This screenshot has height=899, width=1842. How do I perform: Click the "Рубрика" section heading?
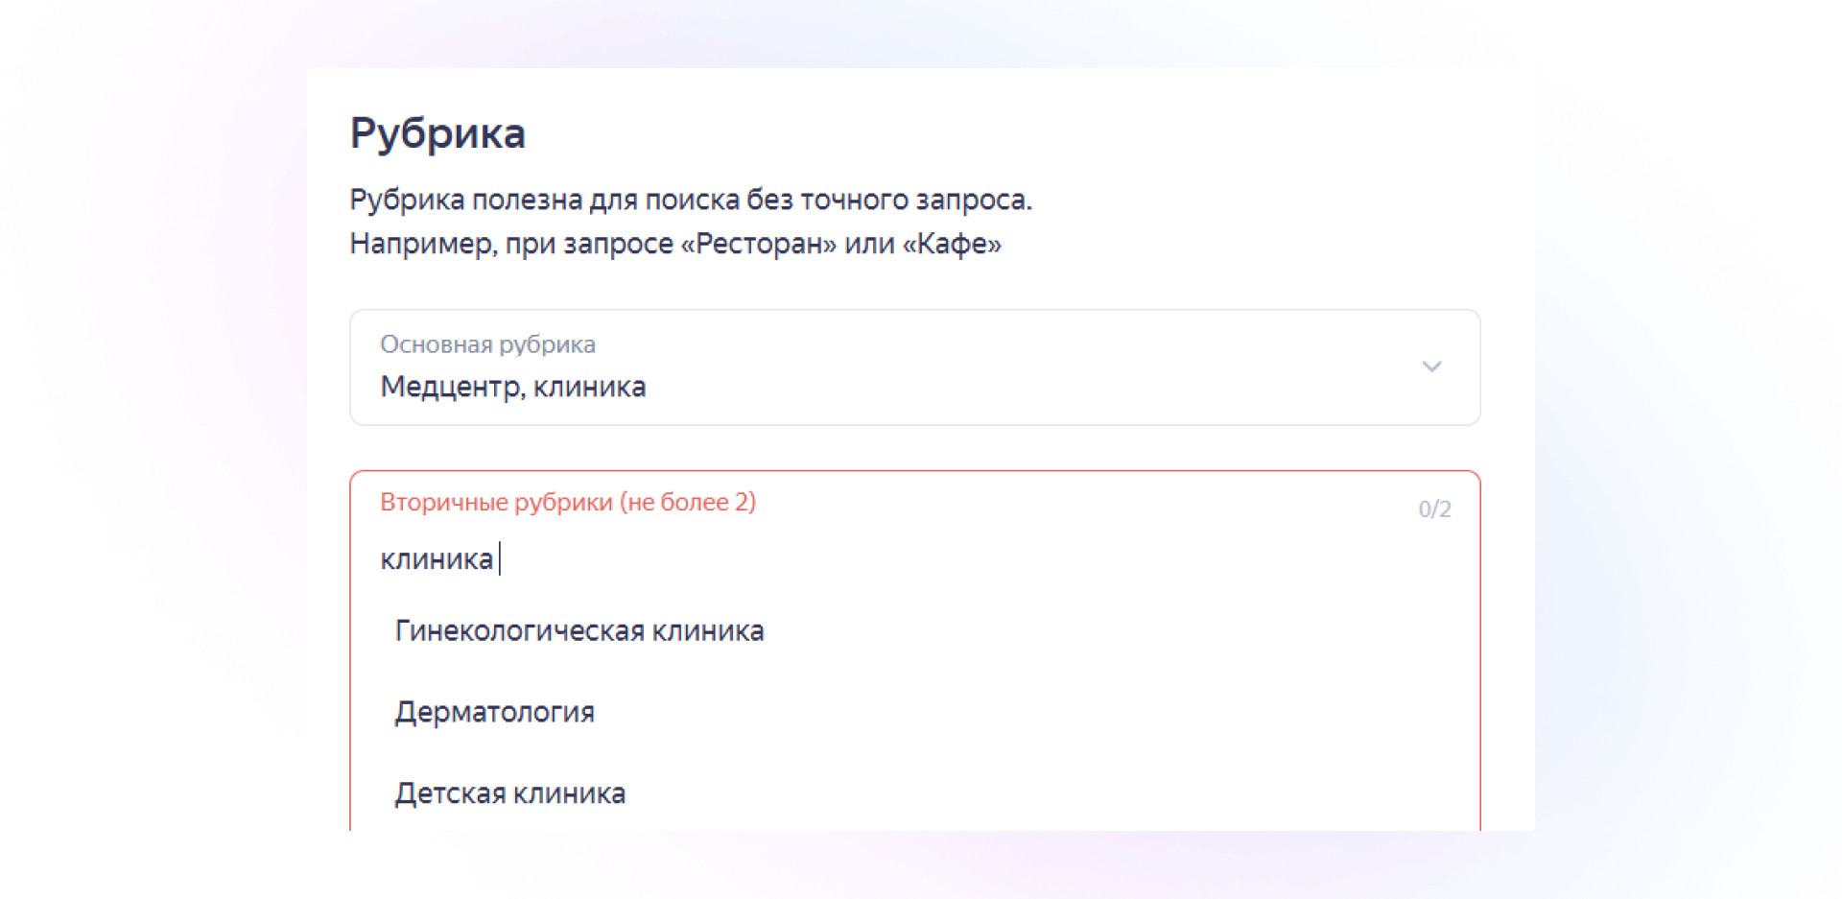pyautogui.click(x=437, y=132)
